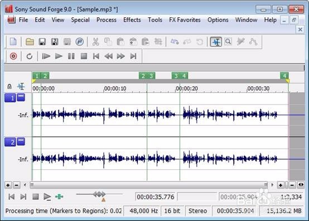309x221 pixels.
Task: Toggle the lock icon beside the time ruler
Action: [9, 86]
